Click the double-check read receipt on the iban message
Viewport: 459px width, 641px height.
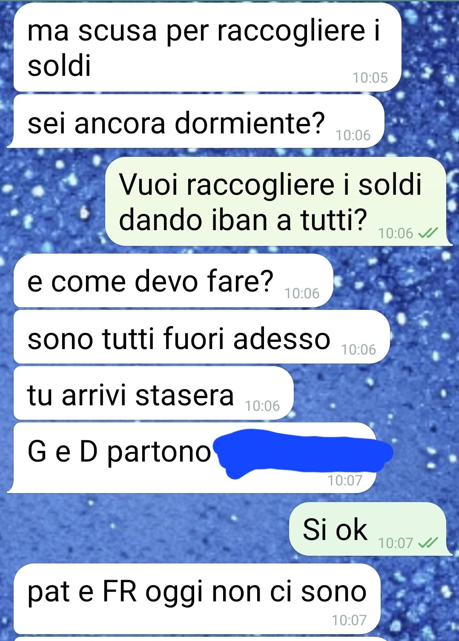pyautogui.click(x=428, y=233)
